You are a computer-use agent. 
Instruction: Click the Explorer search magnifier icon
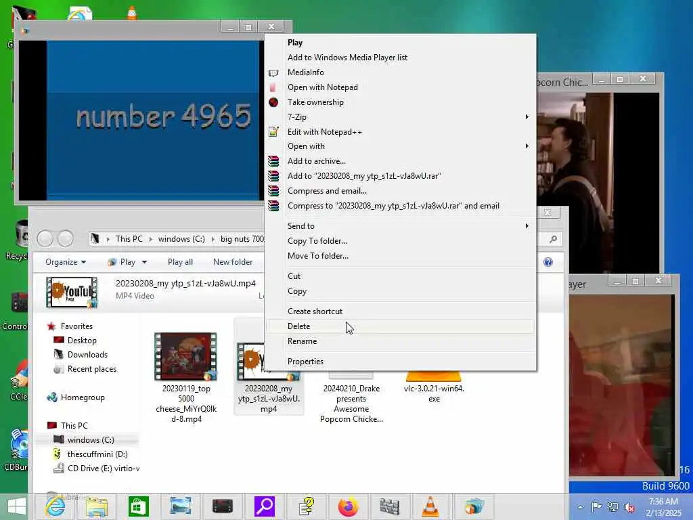(x=553, y=239)
